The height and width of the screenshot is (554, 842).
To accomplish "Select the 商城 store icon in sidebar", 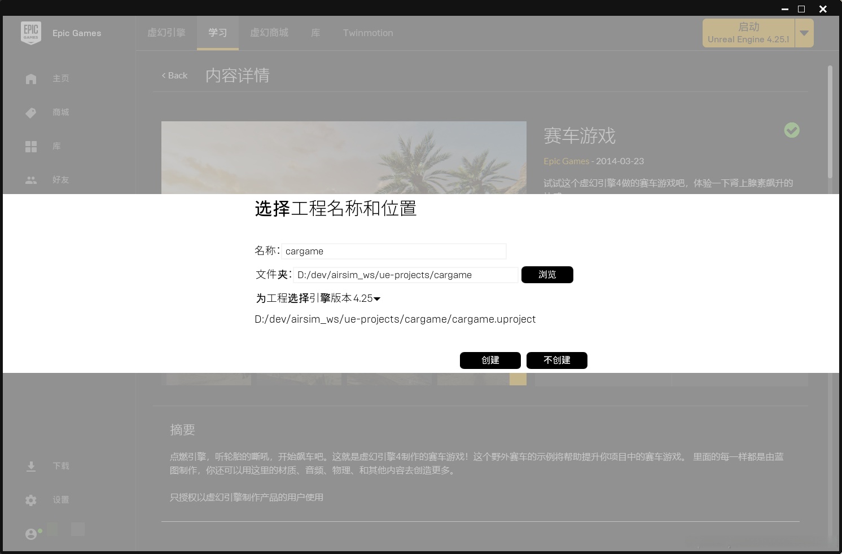I will pos(31,112).
